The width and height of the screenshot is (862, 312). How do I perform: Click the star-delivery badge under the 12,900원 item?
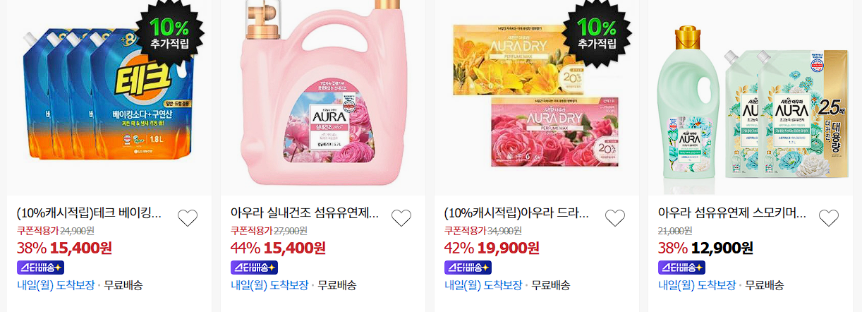[x=682, y=268]
